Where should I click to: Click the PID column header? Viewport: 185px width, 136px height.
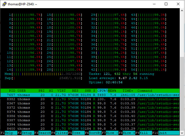tap(12, 91)
